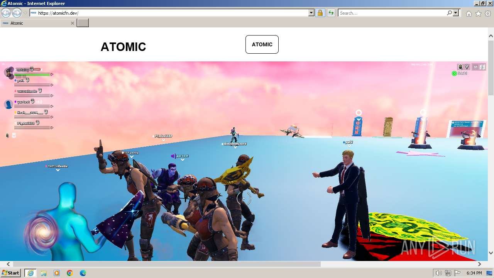Run search using the magnifying glass icon
The image size is (494, 278).
point(449,13)
